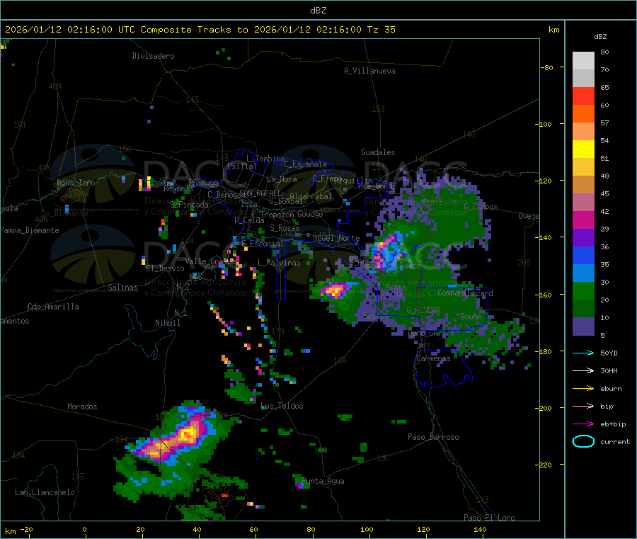Click the magenta eb+bip arrow in legend
The height and width of the screenshot is (539, 637).
(x=583, y=424)
